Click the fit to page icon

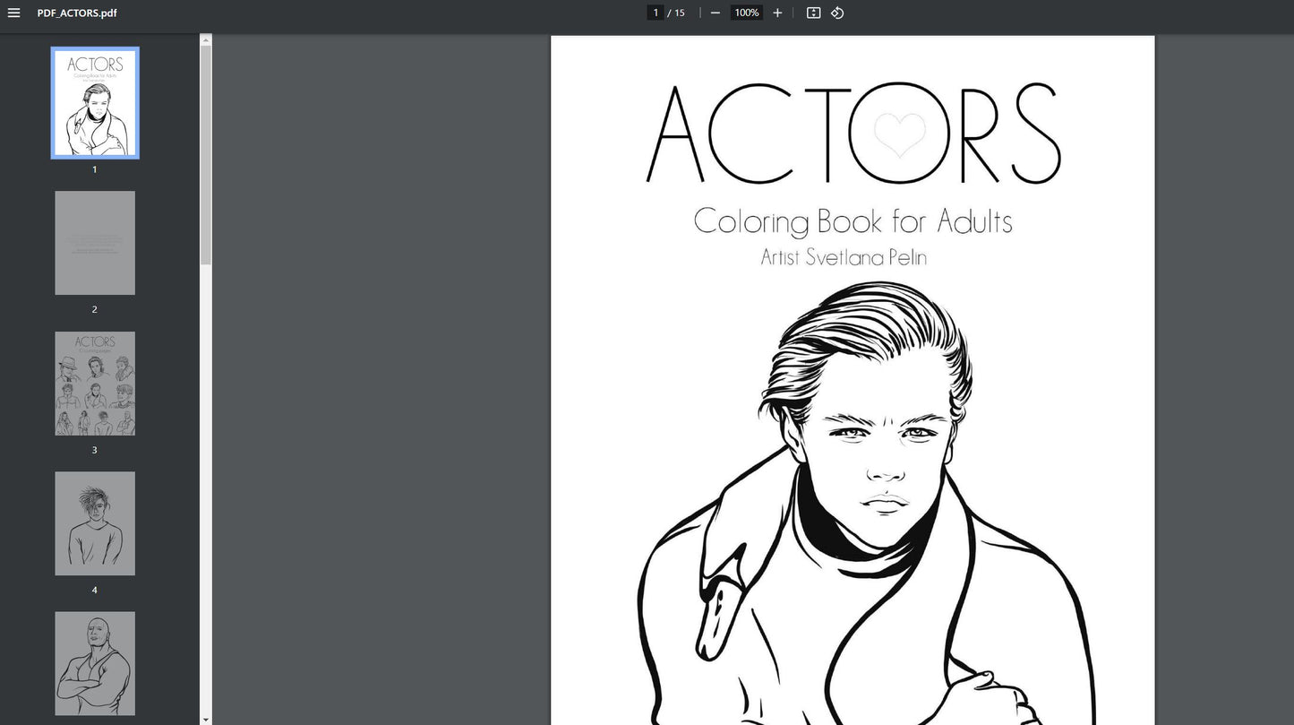coord(813,13)
